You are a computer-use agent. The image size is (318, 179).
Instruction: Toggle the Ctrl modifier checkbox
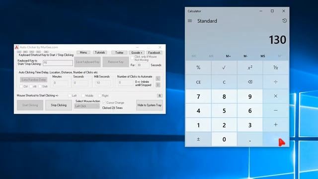coord(21,86)
